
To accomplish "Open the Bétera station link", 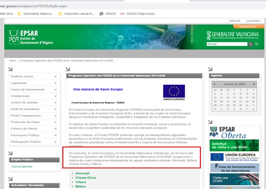I will click(x=80, y=187).
